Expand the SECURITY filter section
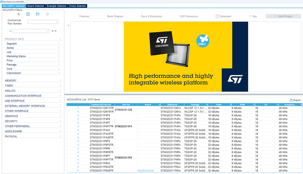Viewport: 303px width, 174px height. (x=60, y=121)
